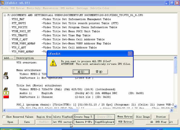The image size is (180, 130).
Task: Select VTS_C_ADT tree entry
Action: click(x=19, y=48)
